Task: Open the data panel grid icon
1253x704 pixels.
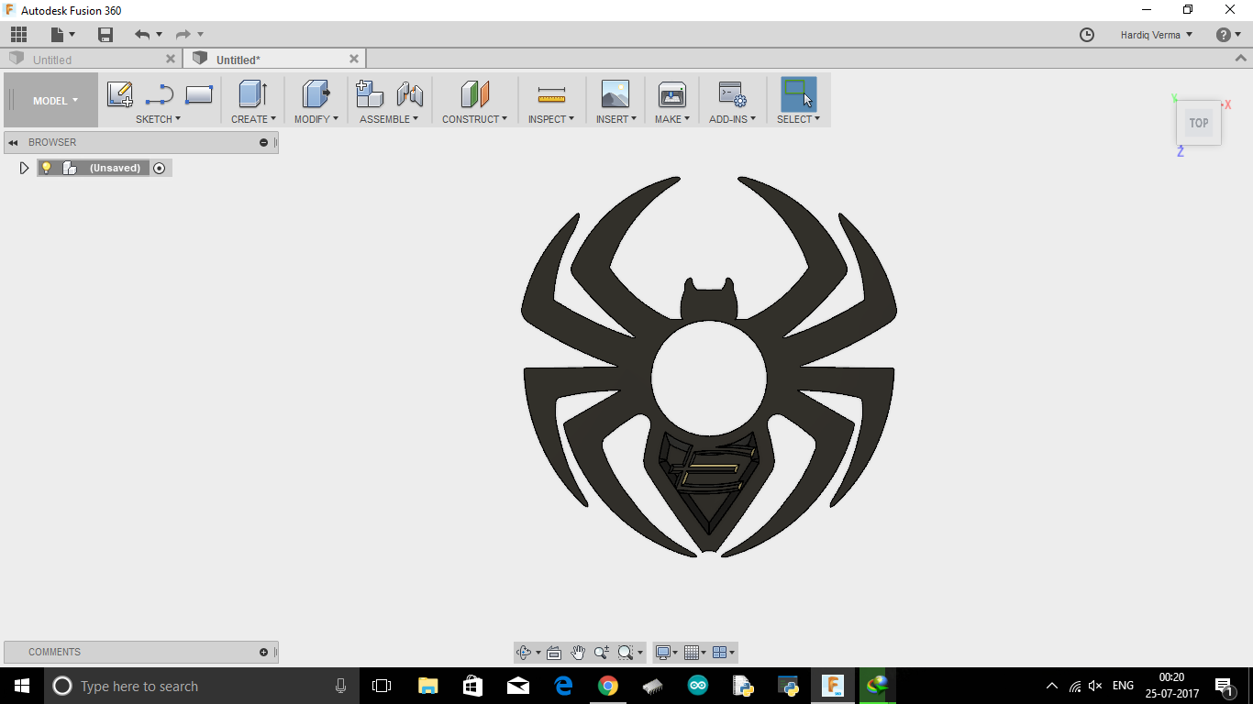Action: [18, 35]
